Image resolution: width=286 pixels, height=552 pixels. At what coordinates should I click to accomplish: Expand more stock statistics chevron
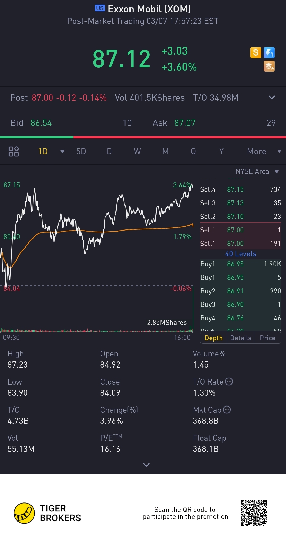click(146, 465)
